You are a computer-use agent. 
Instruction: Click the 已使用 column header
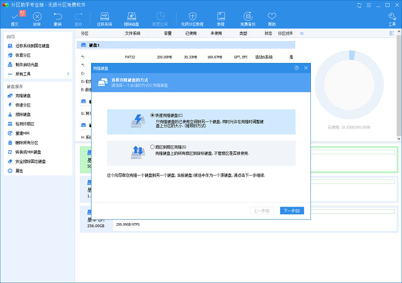click(191, 33)
